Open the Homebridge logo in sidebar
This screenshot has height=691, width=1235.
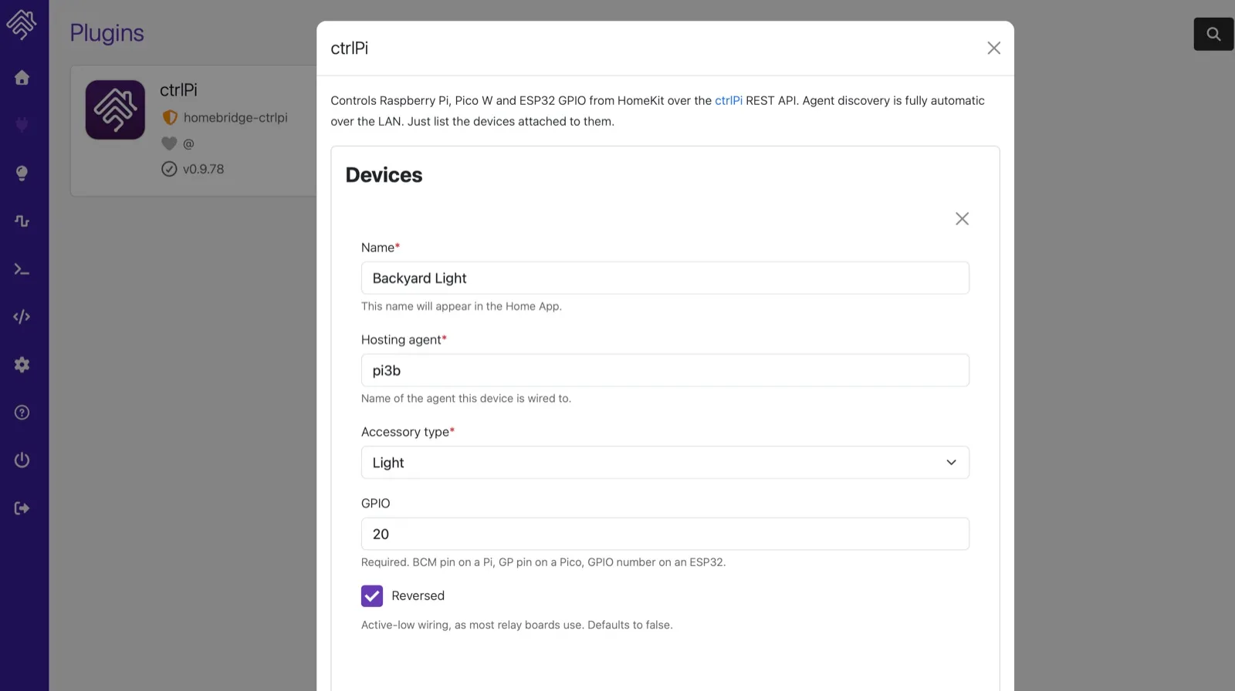point(22,25)
